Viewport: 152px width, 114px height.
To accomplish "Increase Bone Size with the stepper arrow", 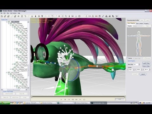I will [x=139, y=64].
